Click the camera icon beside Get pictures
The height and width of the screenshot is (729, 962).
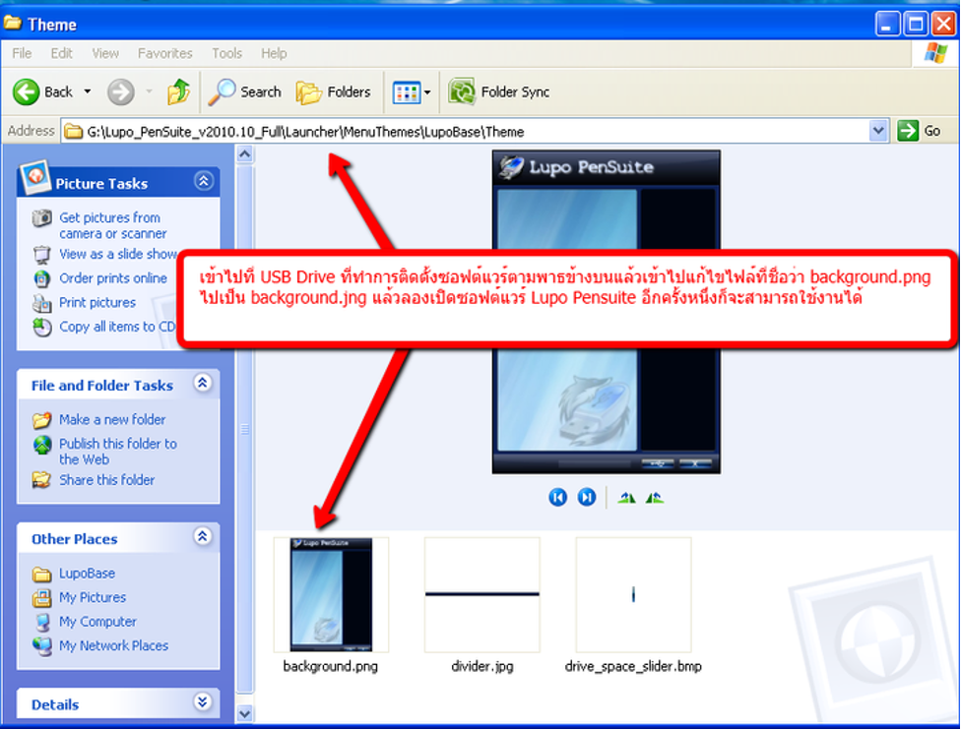point(41,217)
